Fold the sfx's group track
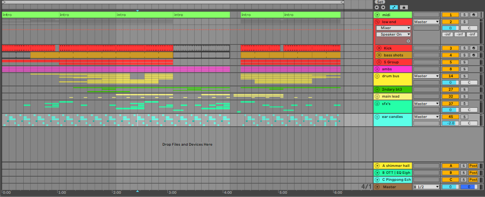This screenshot has height=197, width=485. (377, 104)
